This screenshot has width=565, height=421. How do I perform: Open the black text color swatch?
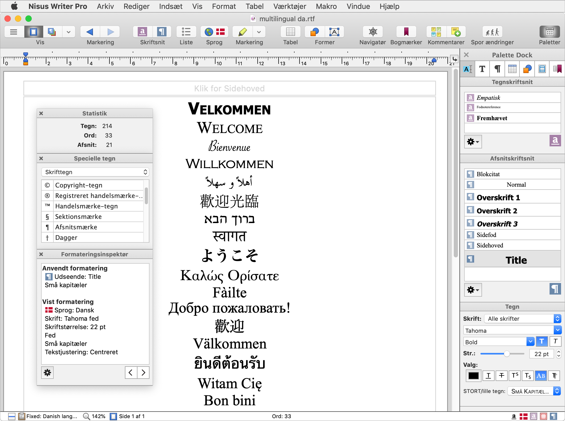473,376
